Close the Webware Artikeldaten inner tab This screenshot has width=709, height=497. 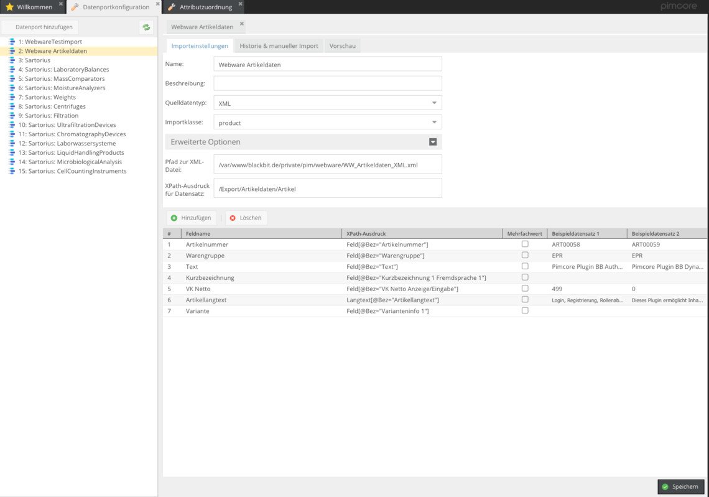click(241, 24)
